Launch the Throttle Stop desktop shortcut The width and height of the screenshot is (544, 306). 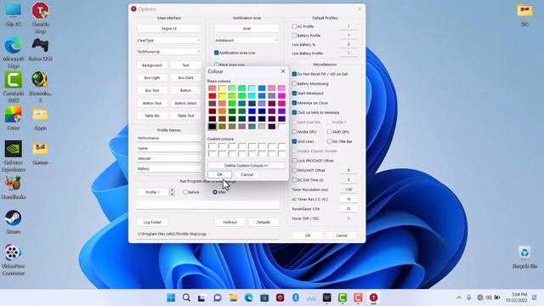coord(40,17)
